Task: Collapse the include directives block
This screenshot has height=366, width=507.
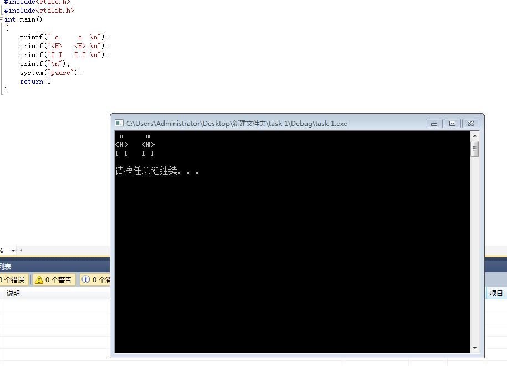Action: click(x=2, y=2)
